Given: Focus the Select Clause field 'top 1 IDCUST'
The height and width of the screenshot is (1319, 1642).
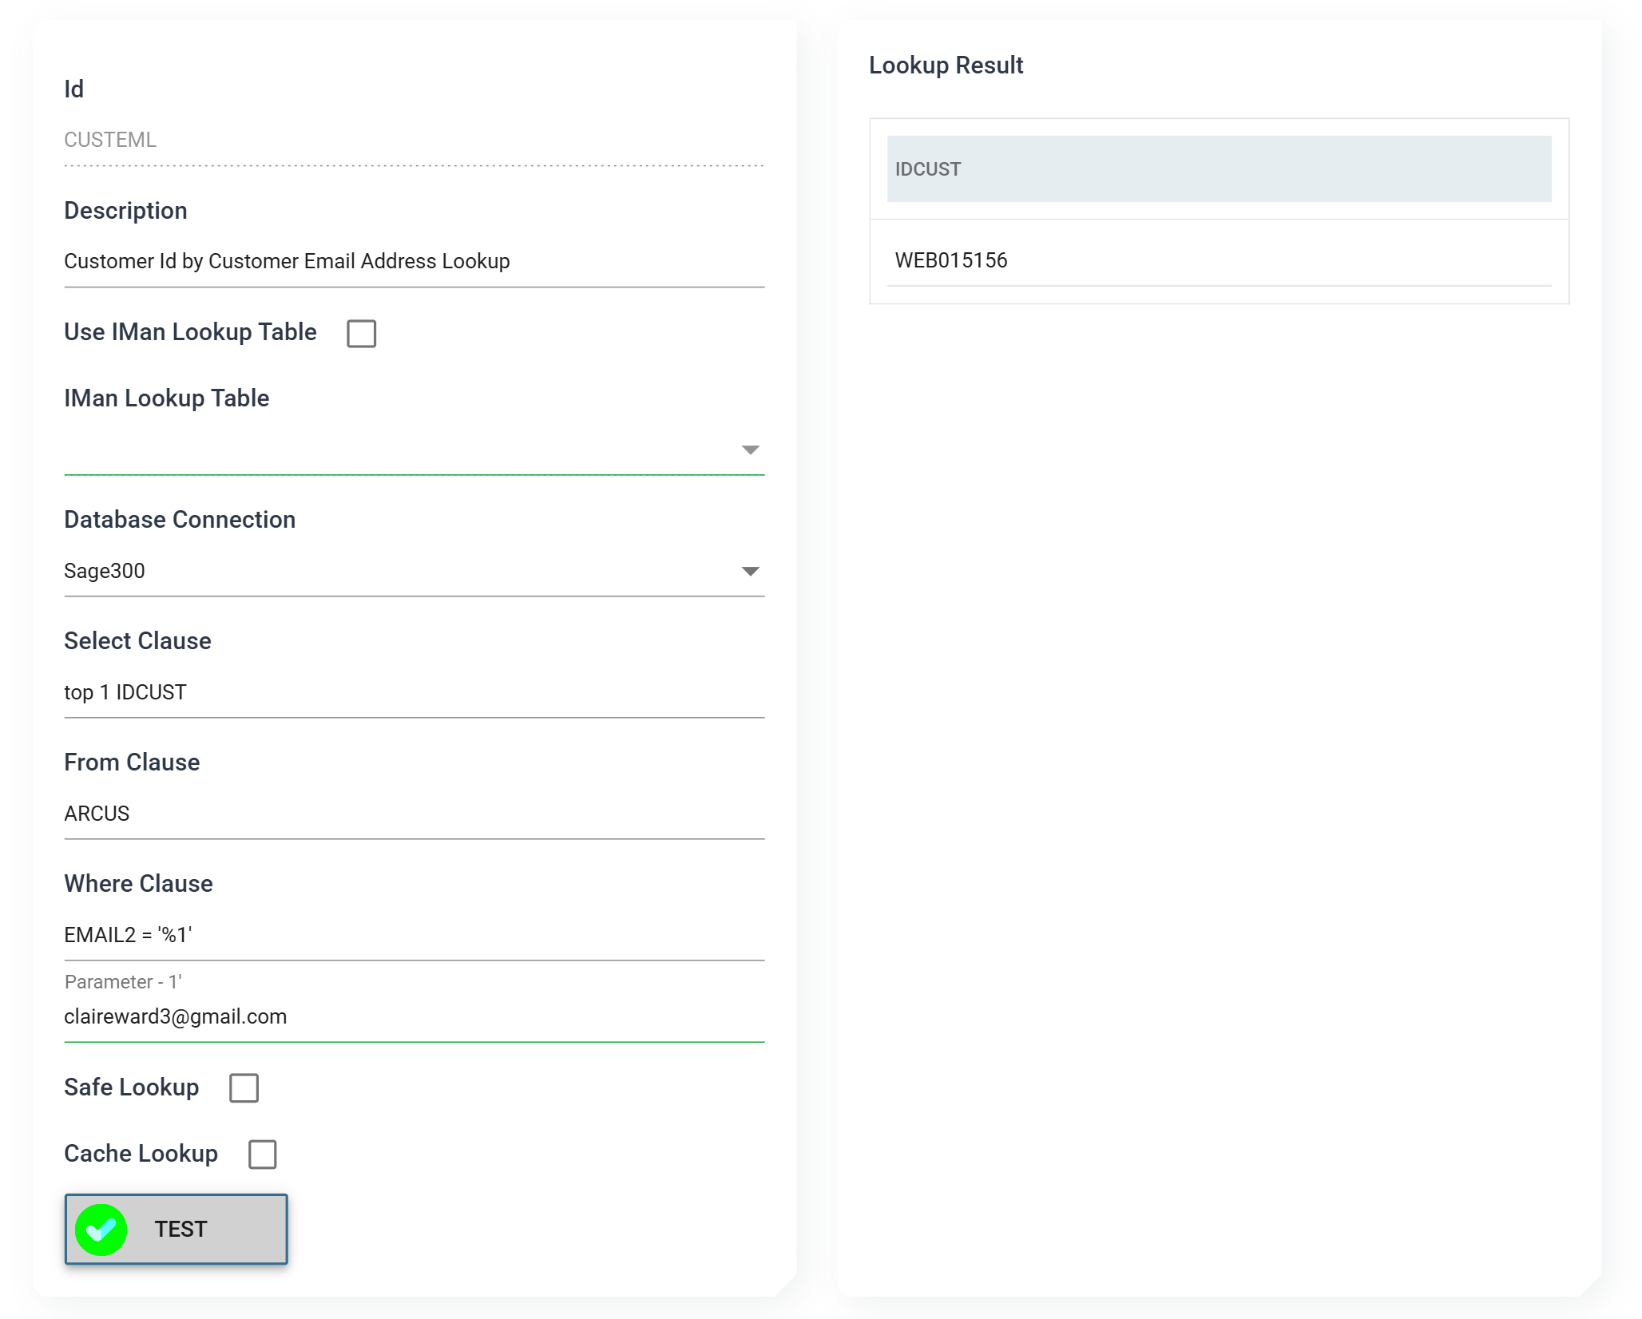Looking at the screenshot, I should pyautogui.click(x=414, y=693).
